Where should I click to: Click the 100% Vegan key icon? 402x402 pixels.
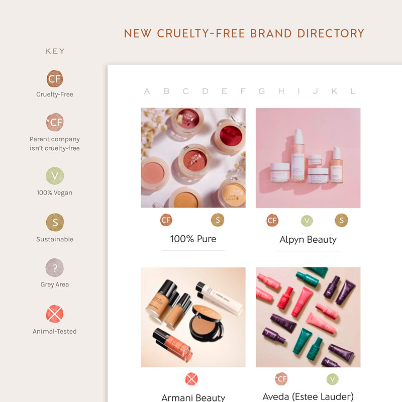pyautogui.click(x=55, y=176)
